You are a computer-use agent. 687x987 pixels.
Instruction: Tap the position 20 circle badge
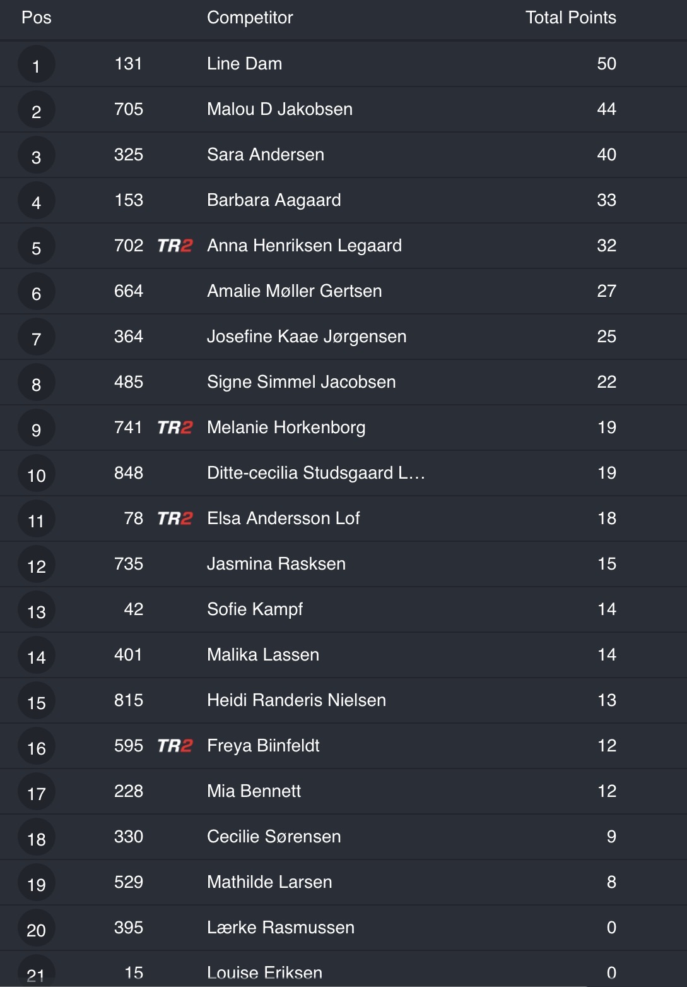pyautogui.click(x=37, y=929)
